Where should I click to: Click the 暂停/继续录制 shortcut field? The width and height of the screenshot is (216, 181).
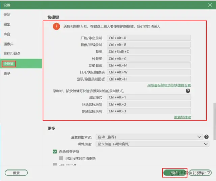click(x=148, y=45)
